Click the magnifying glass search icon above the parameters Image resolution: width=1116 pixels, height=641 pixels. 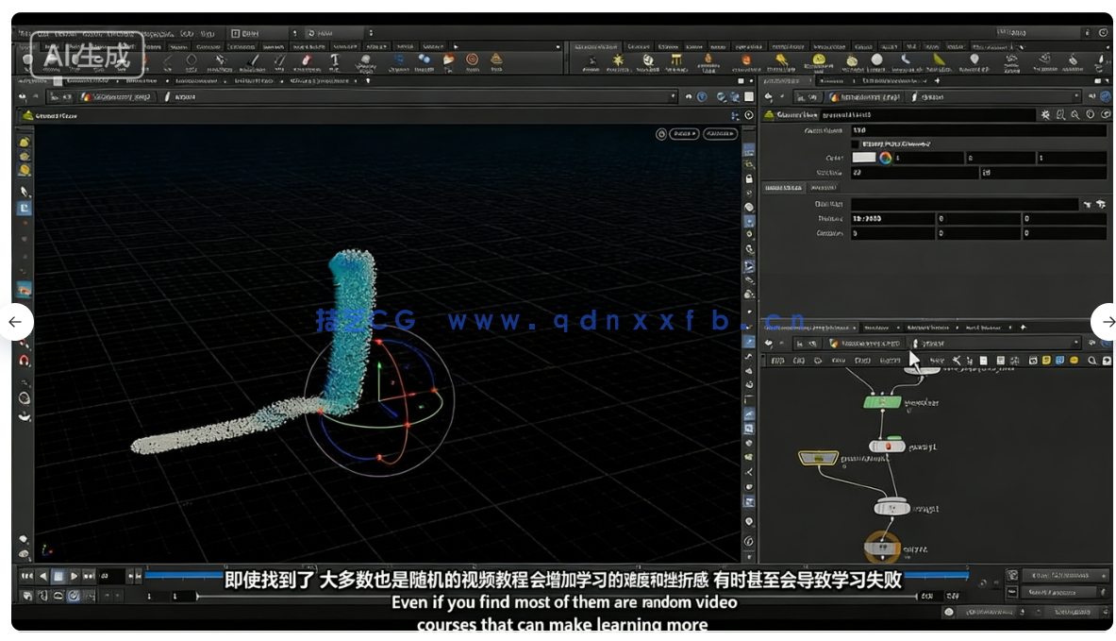click(1075, 115)
